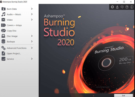The width and height of the screenshot is (135, 97).
Task: Expand the Burn Data submenu arrow
Action: [32, 9]
